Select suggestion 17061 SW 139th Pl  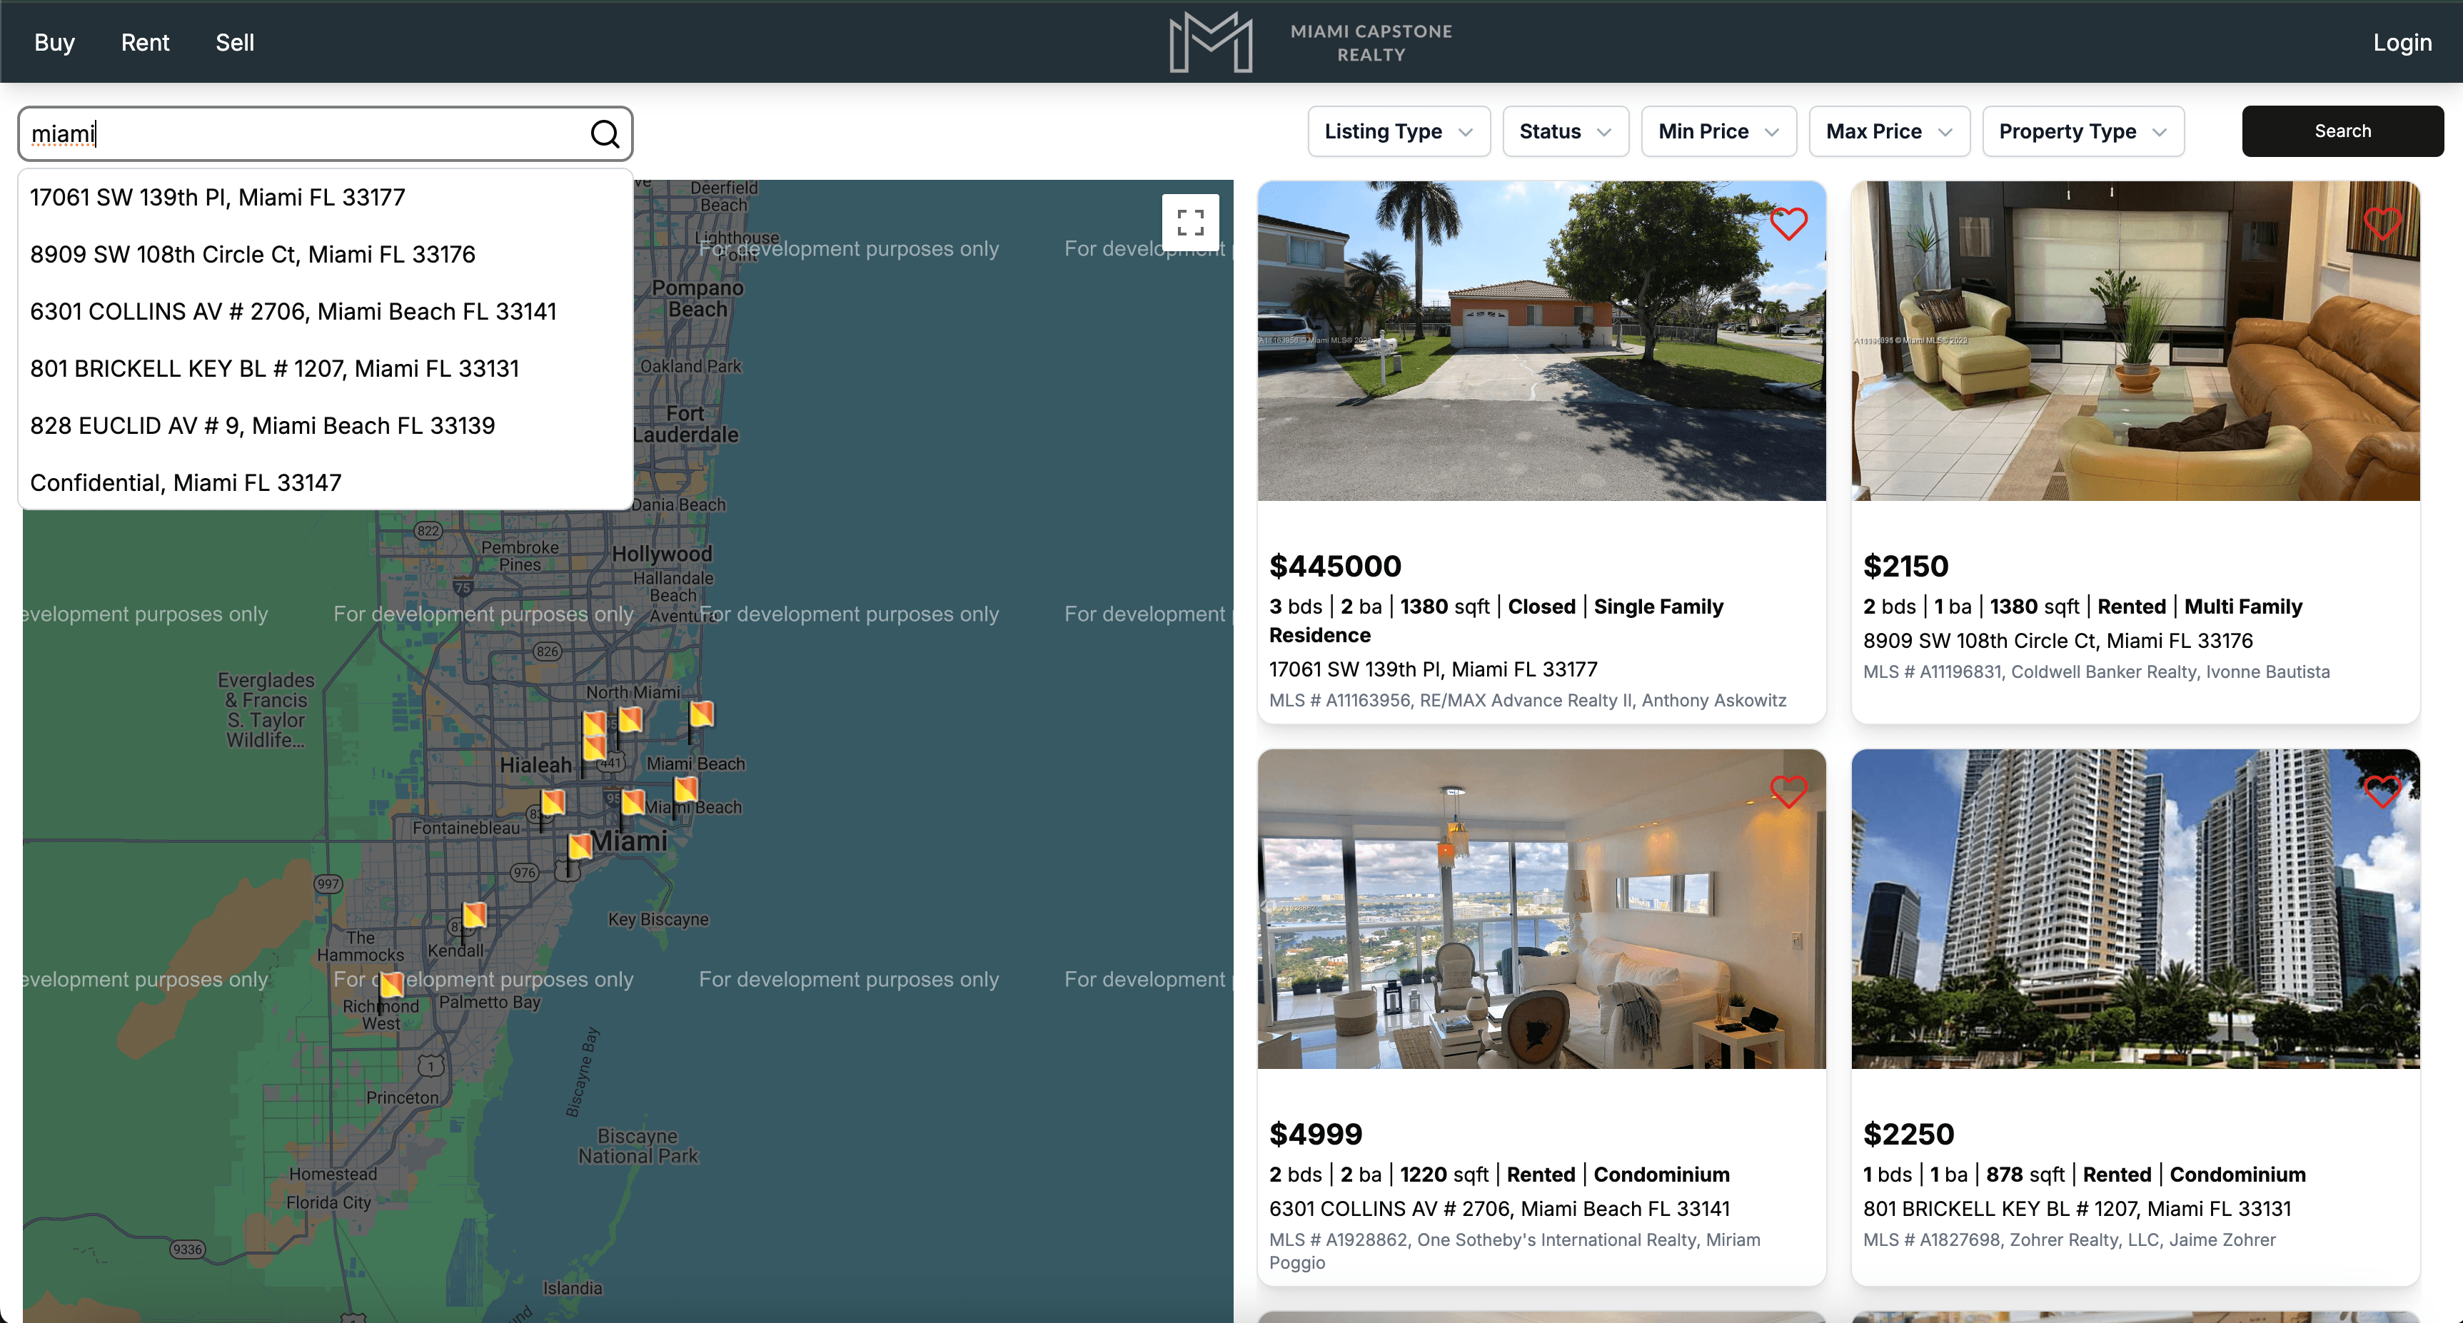325,198
